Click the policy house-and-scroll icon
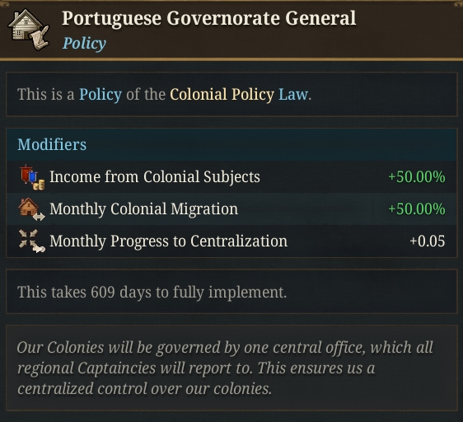The image size is (463, 422). (29, 30)
